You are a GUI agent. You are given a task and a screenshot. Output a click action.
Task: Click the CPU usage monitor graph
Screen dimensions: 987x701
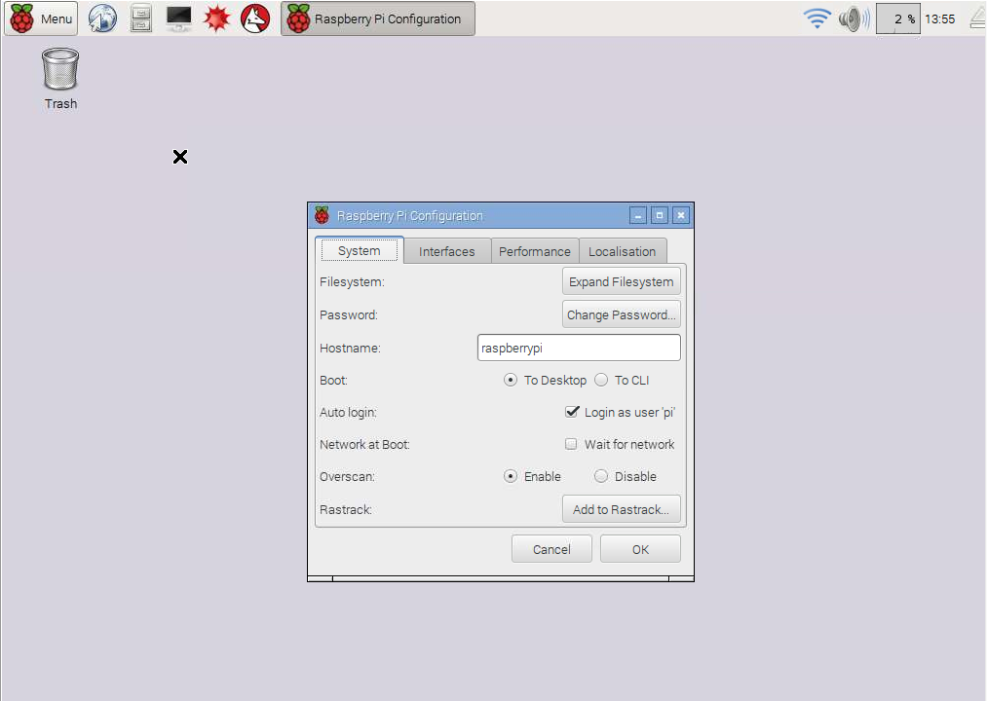(x=896, y=18)
